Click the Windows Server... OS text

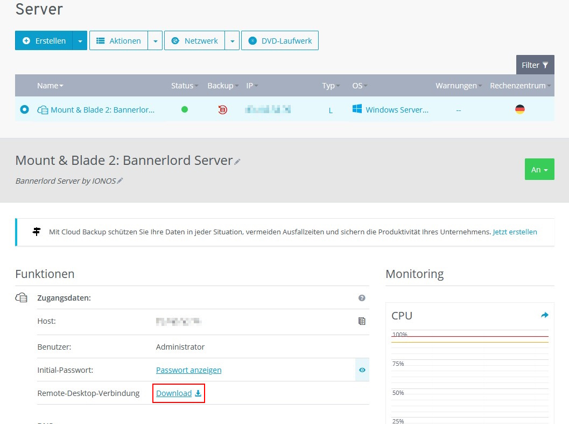point(397,110)
